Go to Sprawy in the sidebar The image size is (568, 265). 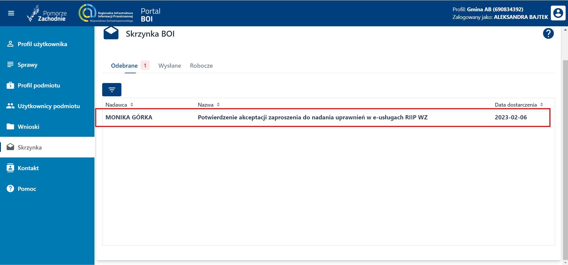coord(27,65)
